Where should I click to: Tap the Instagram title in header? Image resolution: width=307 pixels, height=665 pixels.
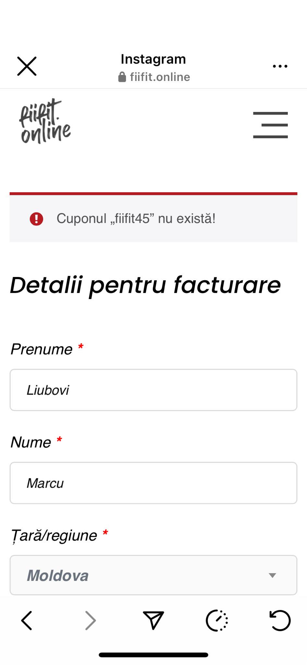pyautogui.click(x=153, y=59)
